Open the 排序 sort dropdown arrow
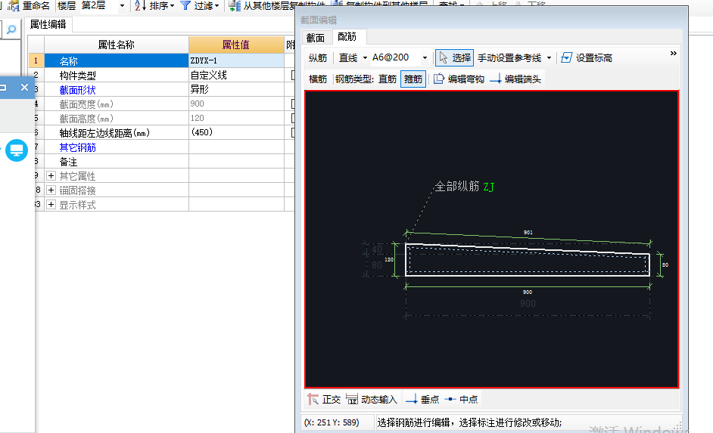The width and height of the screenshot is (713, 433). pyautogui.click(x=173, y=6)
